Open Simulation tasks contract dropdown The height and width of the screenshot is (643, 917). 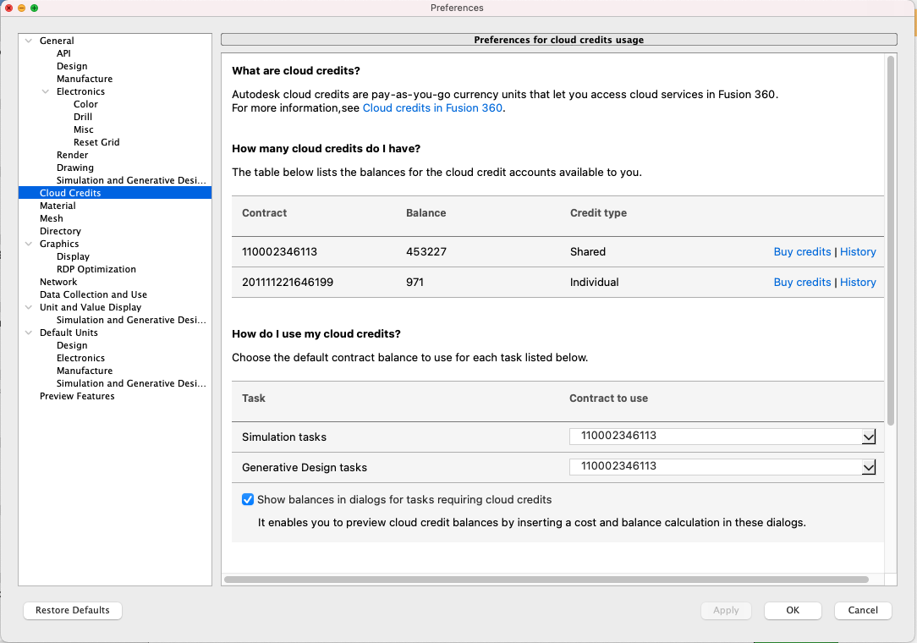tap(868, 437)
